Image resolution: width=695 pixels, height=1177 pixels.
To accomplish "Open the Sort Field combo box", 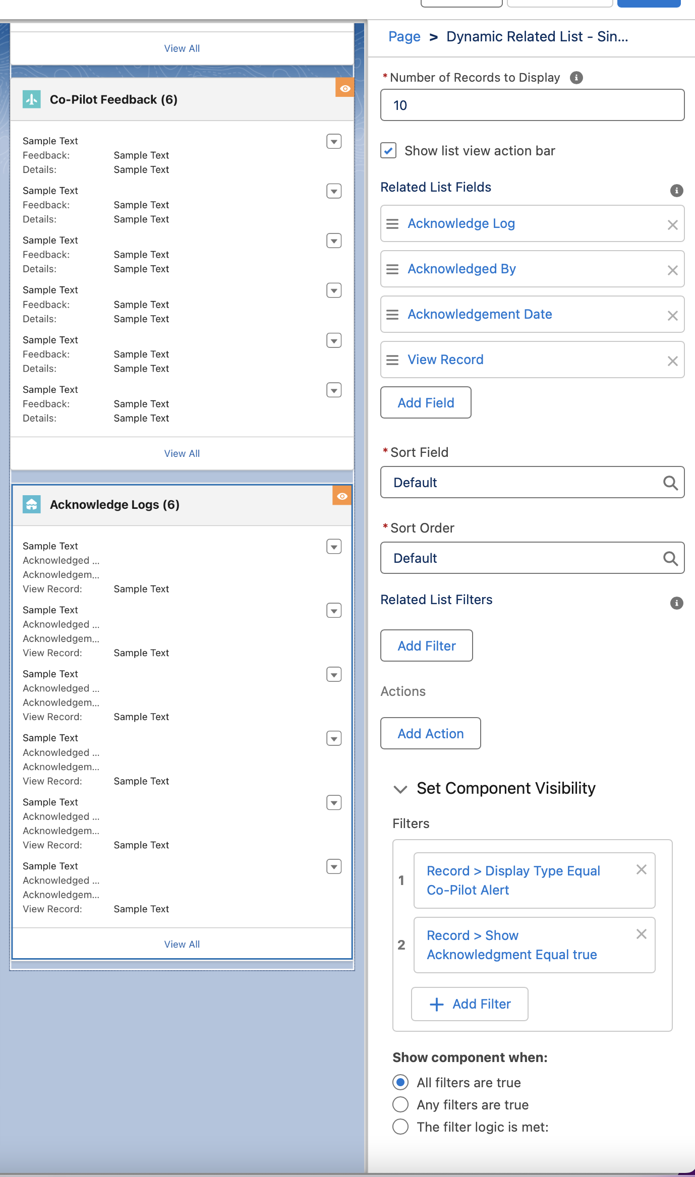I will pyautogui.click(x=532, y=483).
